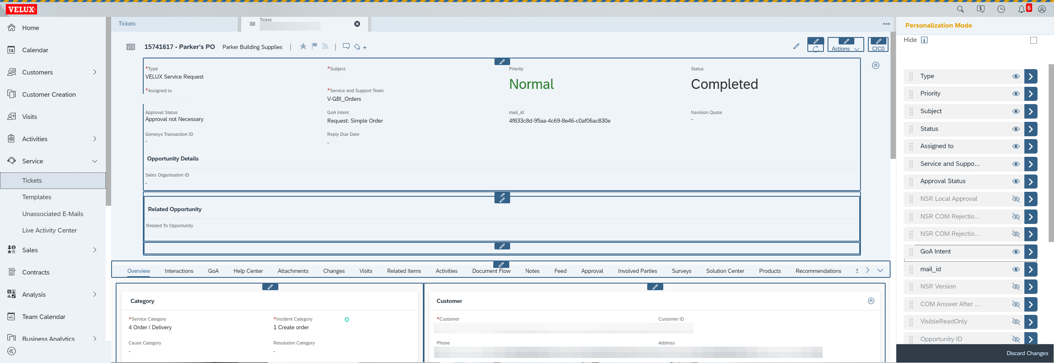Expand the Sales sidebar menu
The image size is (1054, 363).
(x=95, y=250)
